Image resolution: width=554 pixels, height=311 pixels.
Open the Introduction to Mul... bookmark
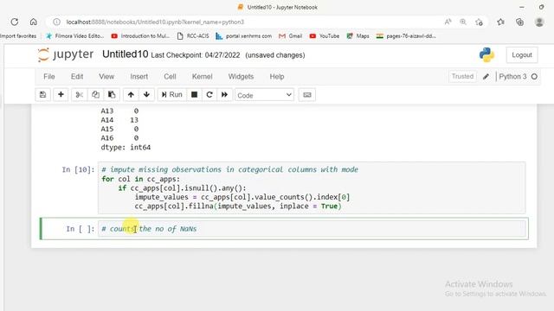click(140, 36)
